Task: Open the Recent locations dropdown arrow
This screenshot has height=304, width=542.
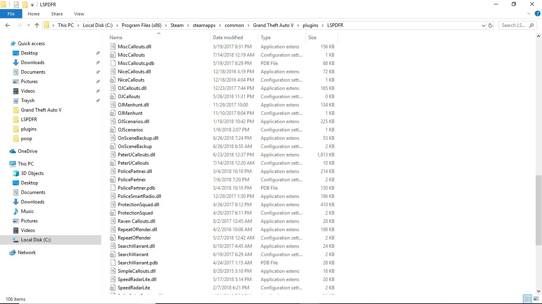Action: tap(28, 25)
